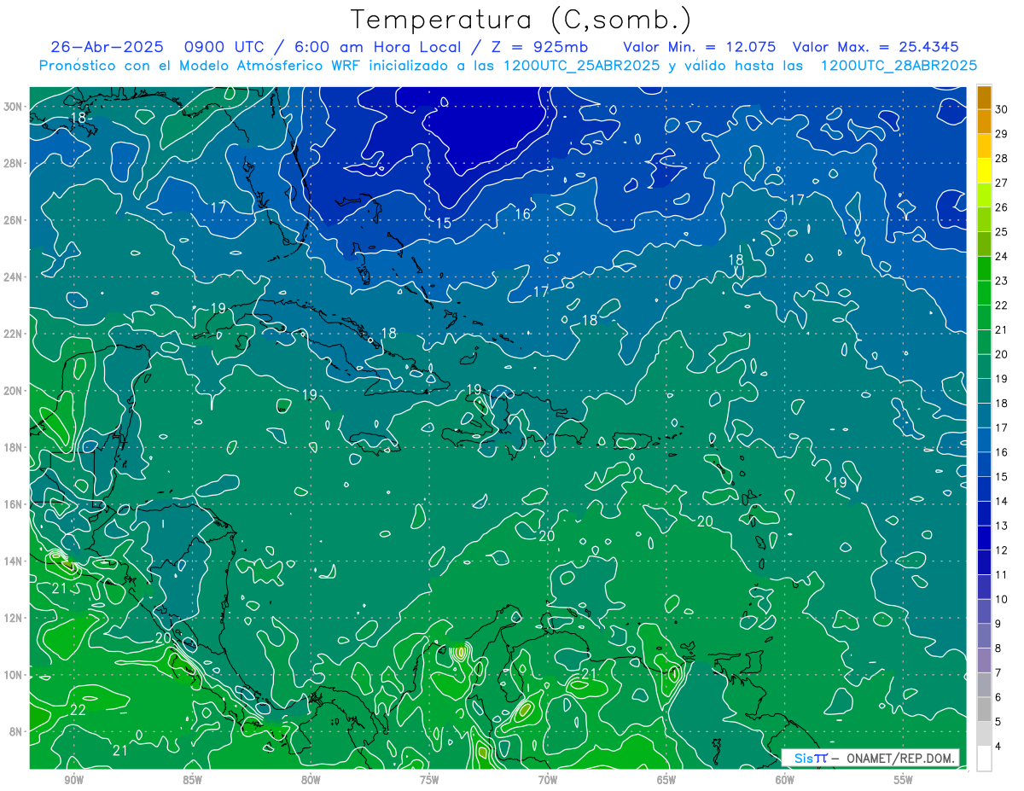1024x791 pixels.
Task: Click the "65W" longitude axis label
Action: point(666,781)
